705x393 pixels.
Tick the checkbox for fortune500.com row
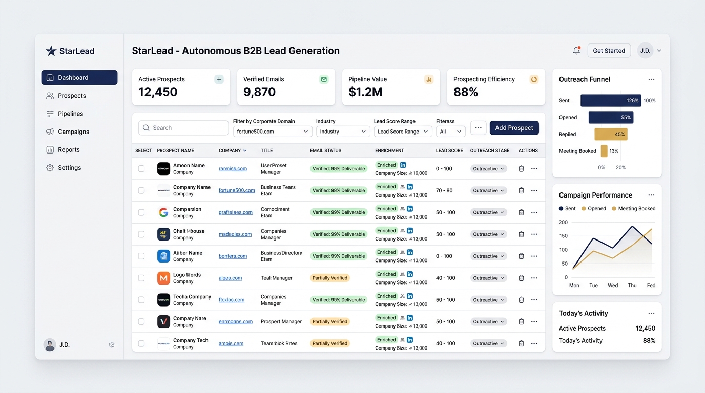141,190
